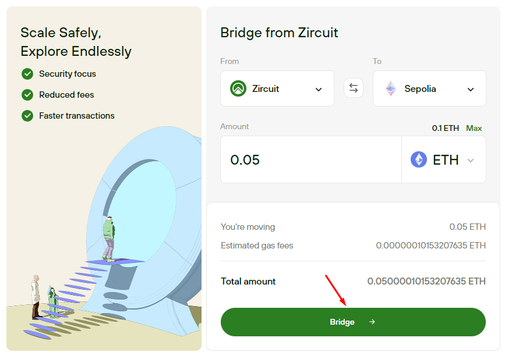Click the Sepolia Ethereum diamond icon
The height and width of the screenshot is (359, 512).
[390, 89]
